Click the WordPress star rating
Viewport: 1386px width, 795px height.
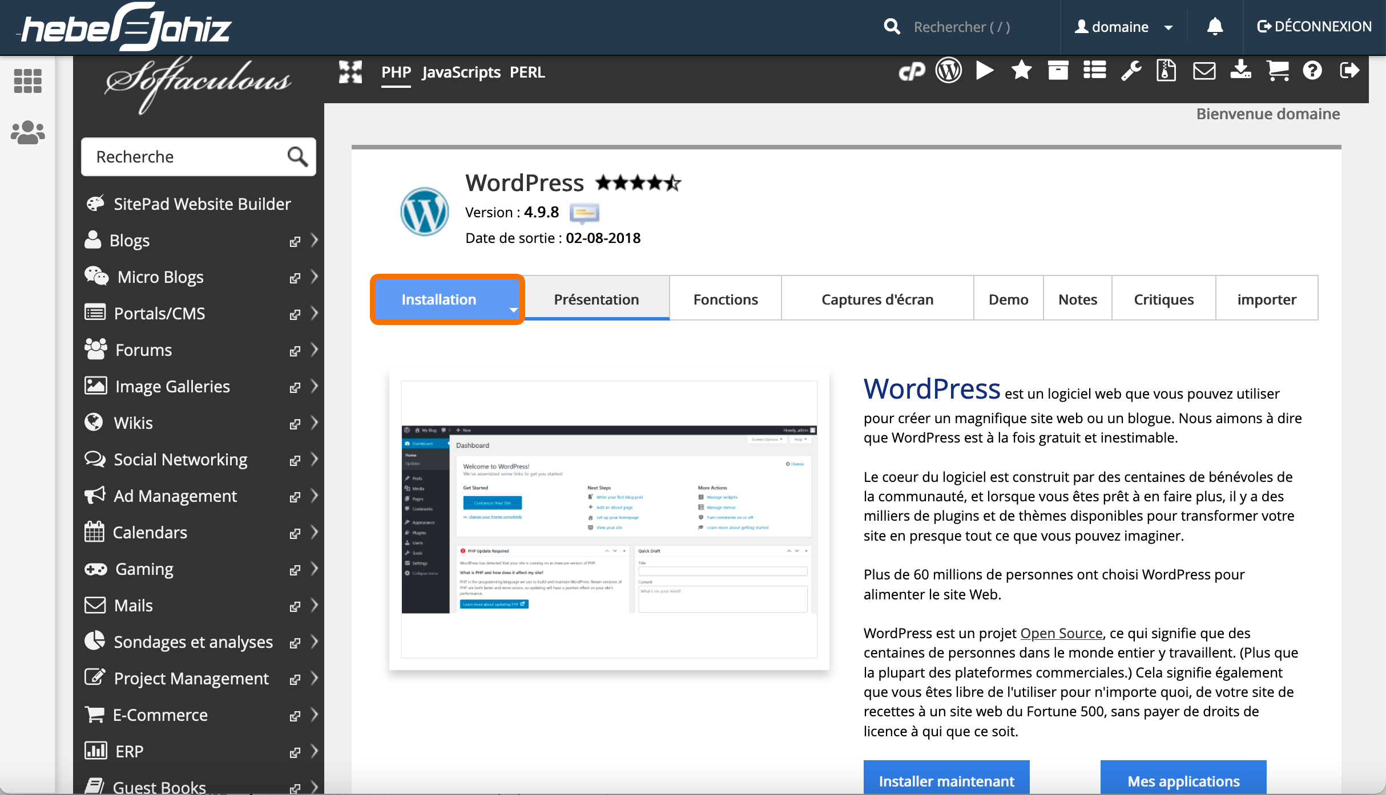[638, 183]
